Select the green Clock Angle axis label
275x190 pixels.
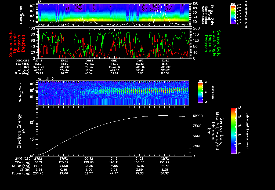pos(212,43)
